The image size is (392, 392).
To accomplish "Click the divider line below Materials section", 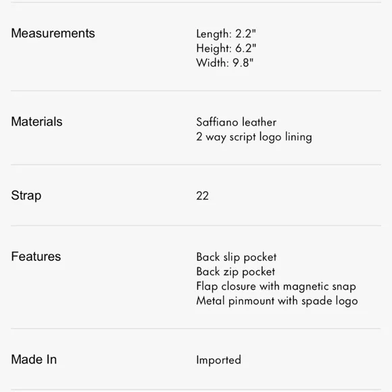I will coord(196,164).
